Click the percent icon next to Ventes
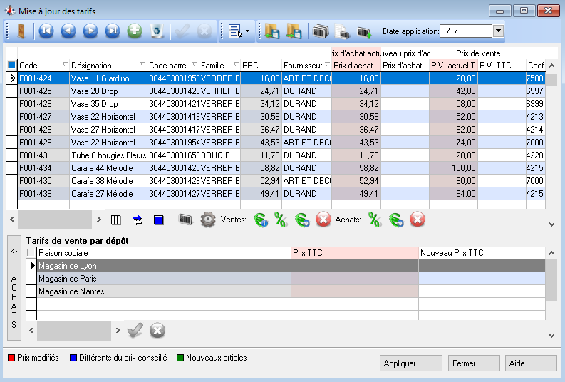565x382 pixels. (x=281, y=220)
